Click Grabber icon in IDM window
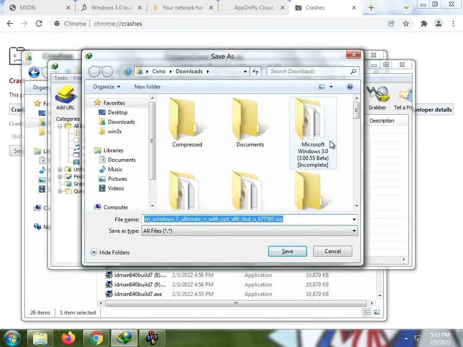Viewport: 463px width, 347px height. click(x=377, y=98)
